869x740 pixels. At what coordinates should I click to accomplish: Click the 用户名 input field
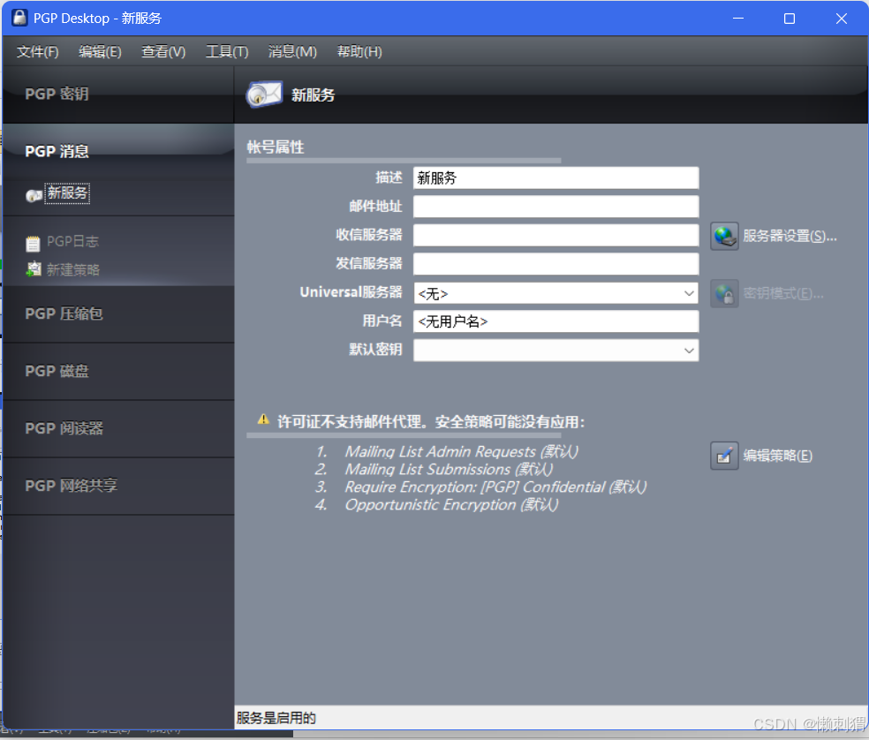pyautogui.click(x=555, y=321)
